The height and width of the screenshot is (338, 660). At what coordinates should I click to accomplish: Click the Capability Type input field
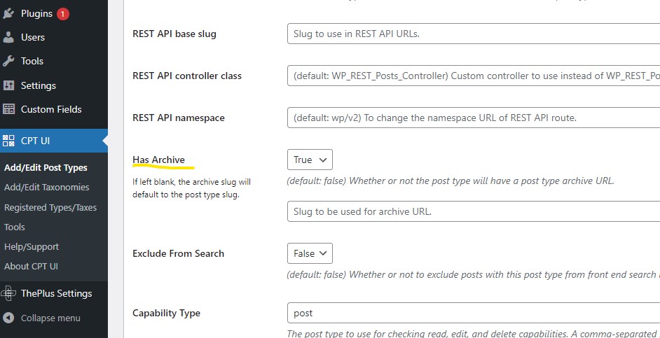click(x=474, y=314)
